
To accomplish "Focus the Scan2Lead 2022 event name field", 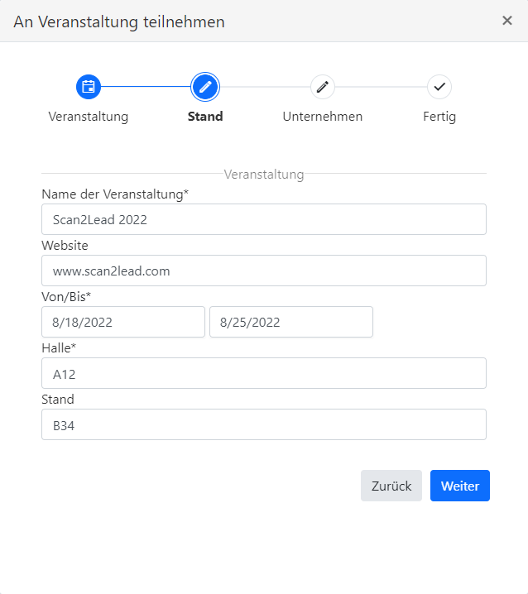I will [x=264, y=219].
